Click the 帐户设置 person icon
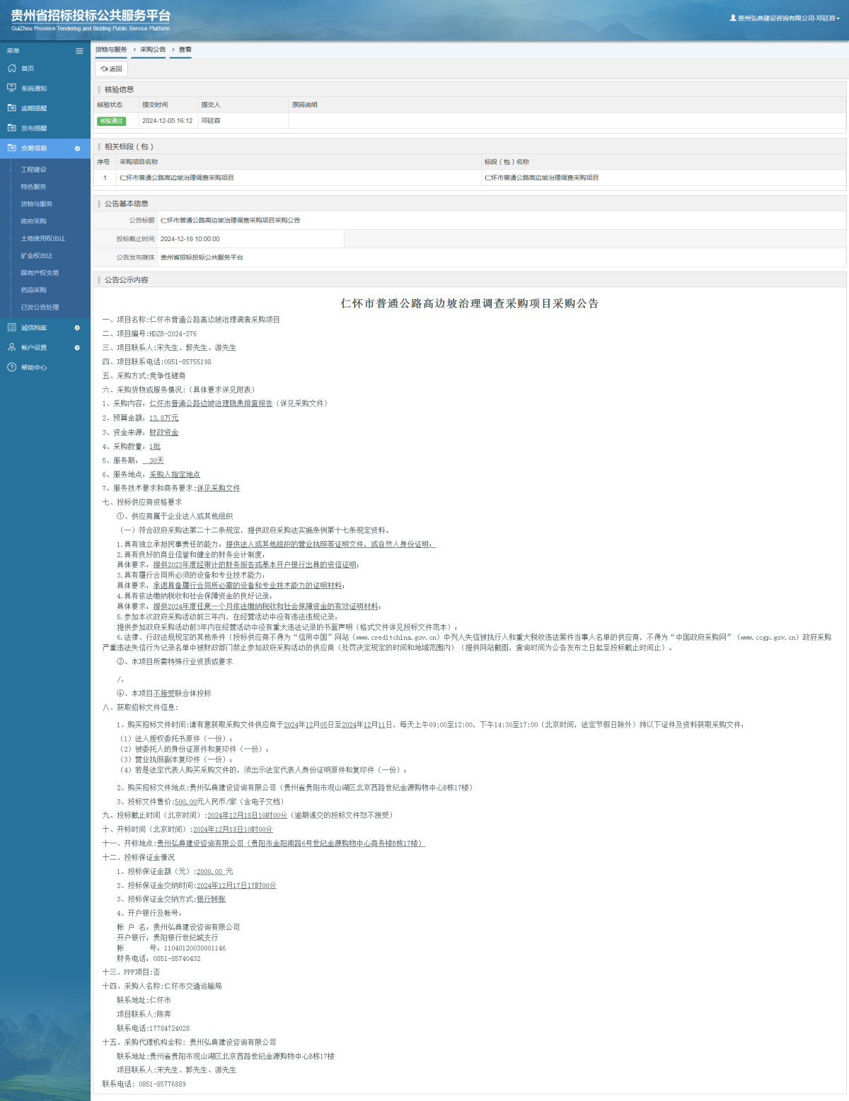The height and width of the screenshot is (1101, 849). [x=11, y=347]
